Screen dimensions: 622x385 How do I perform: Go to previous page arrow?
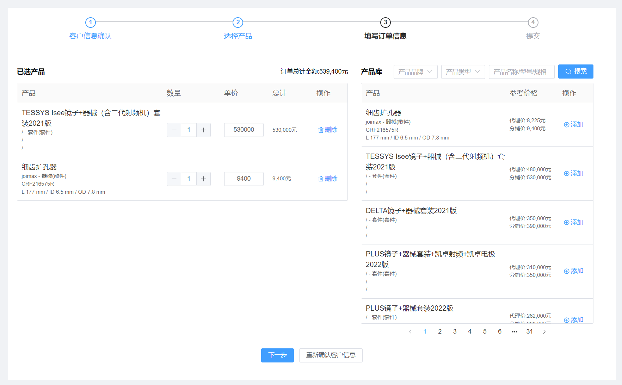tap(410, 332)
